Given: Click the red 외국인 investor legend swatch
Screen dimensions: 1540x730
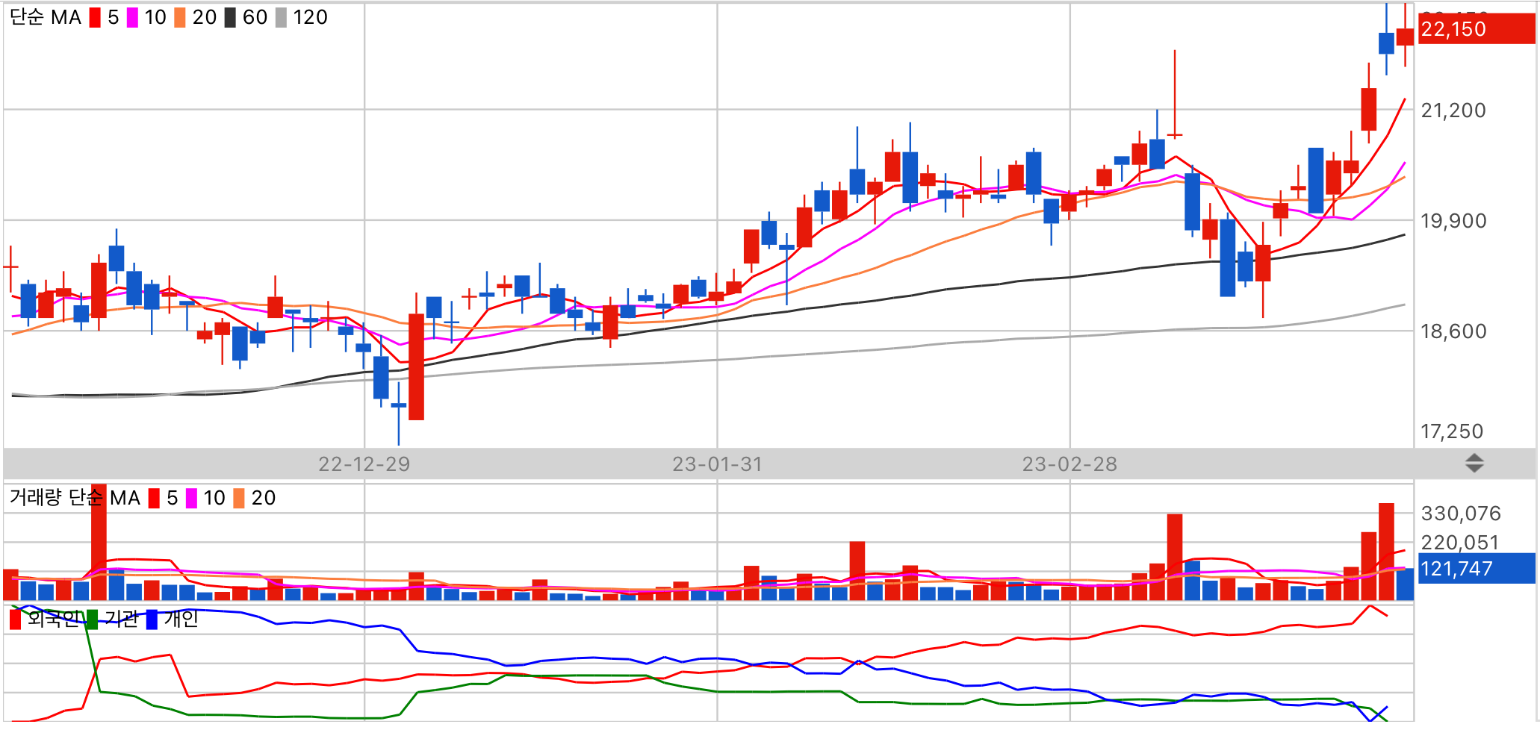Looking at the screenshot, I should 16,620.
